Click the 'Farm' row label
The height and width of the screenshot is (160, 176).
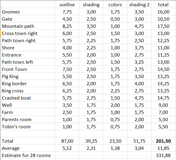[x=28, y=112]
